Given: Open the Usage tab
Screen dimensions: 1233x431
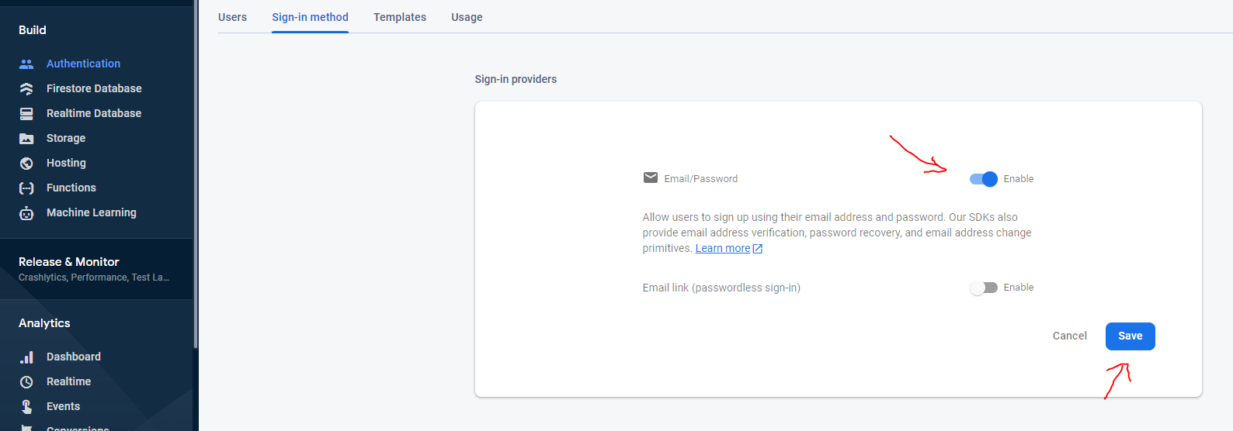Looking at the screenshot, I should coord(467,17).
